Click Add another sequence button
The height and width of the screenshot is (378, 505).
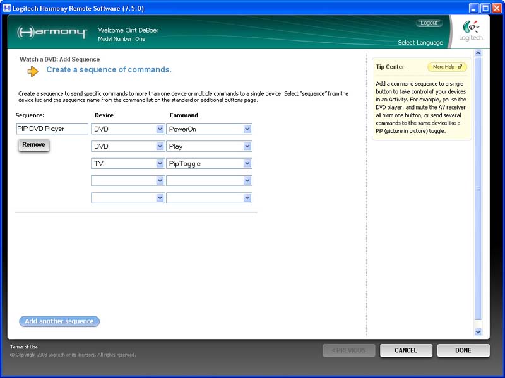pos(59,321)
